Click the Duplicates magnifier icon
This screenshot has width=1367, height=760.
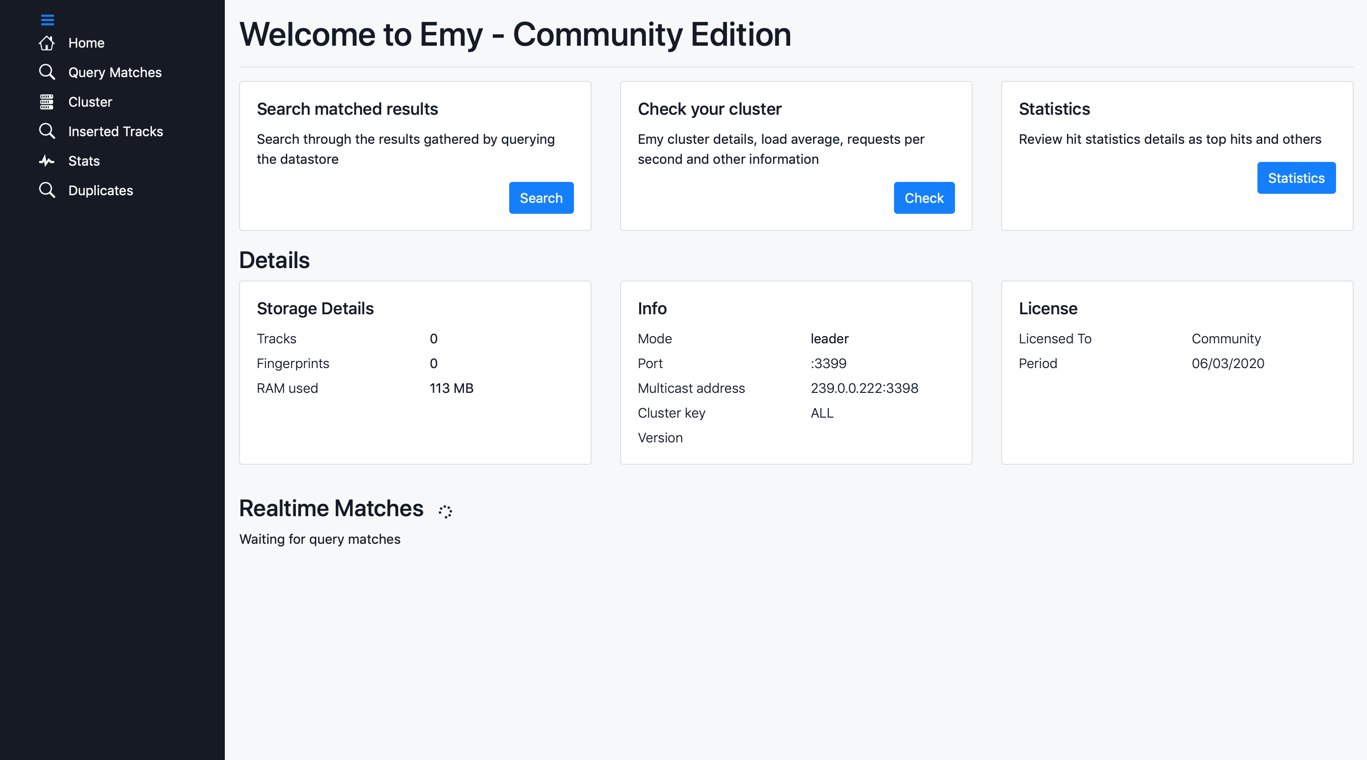click(47, 190)
